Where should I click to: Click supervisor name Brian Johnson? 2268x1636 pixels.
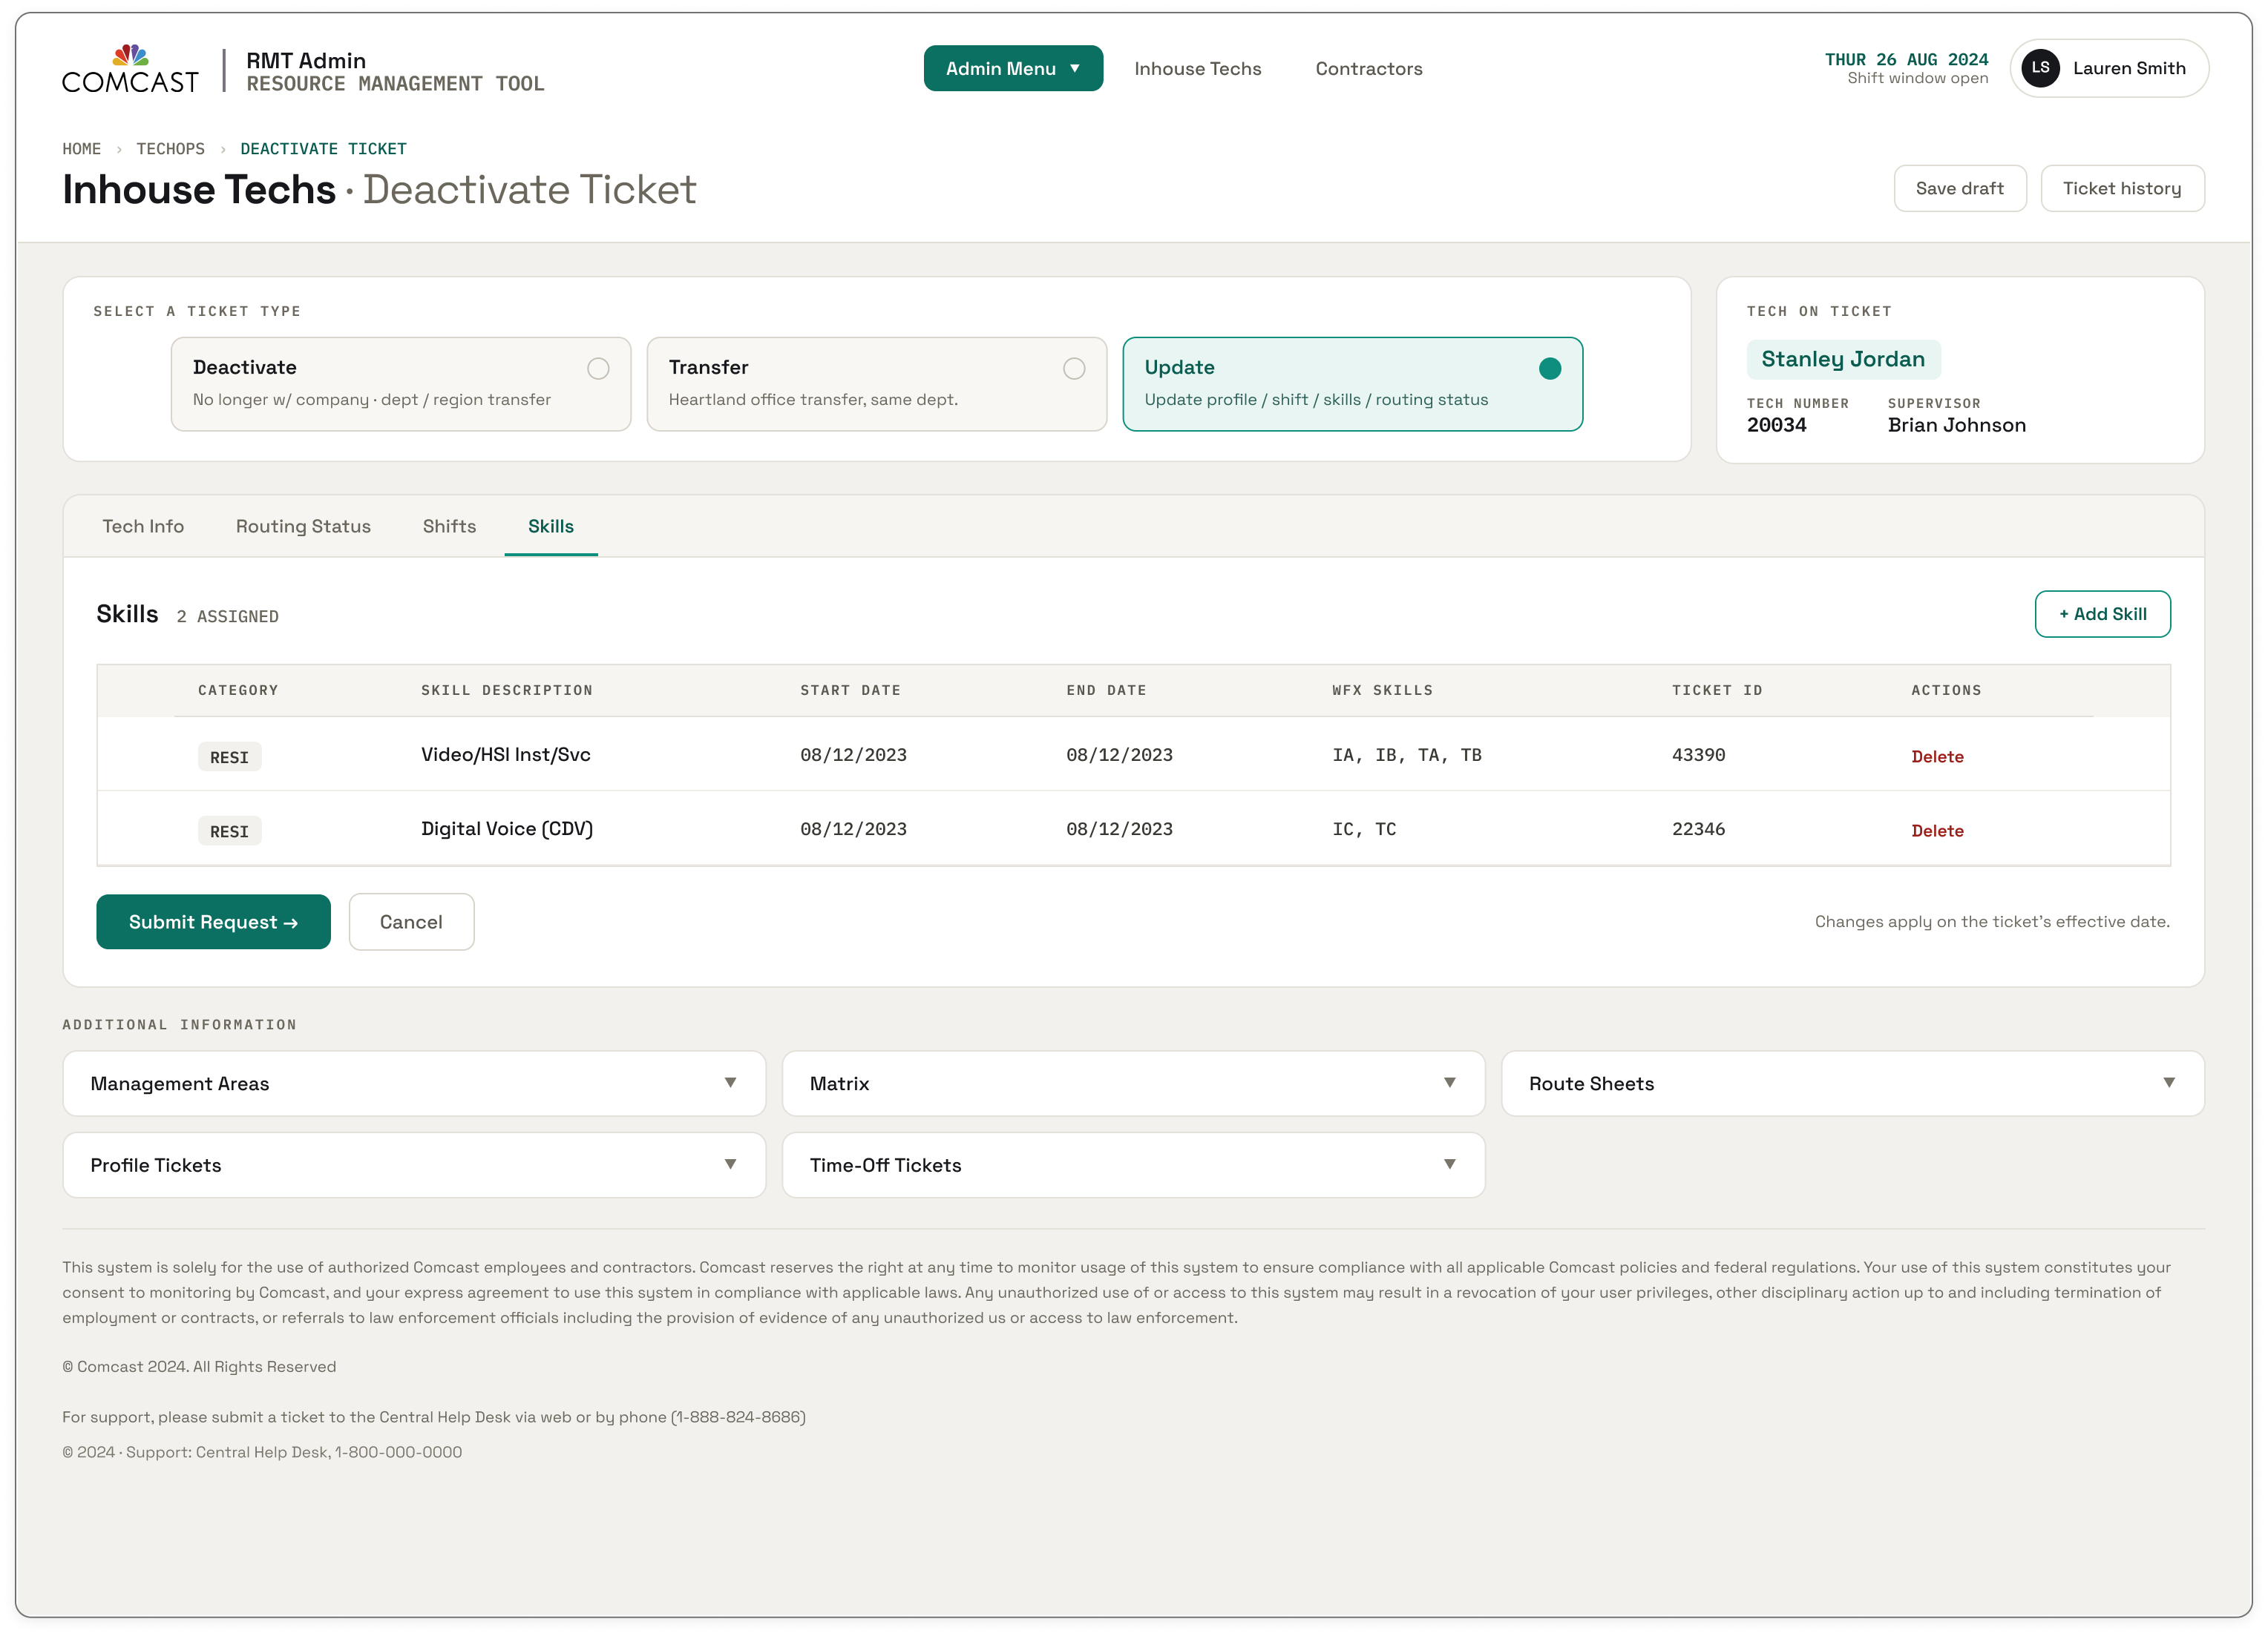coord(1957,425)
